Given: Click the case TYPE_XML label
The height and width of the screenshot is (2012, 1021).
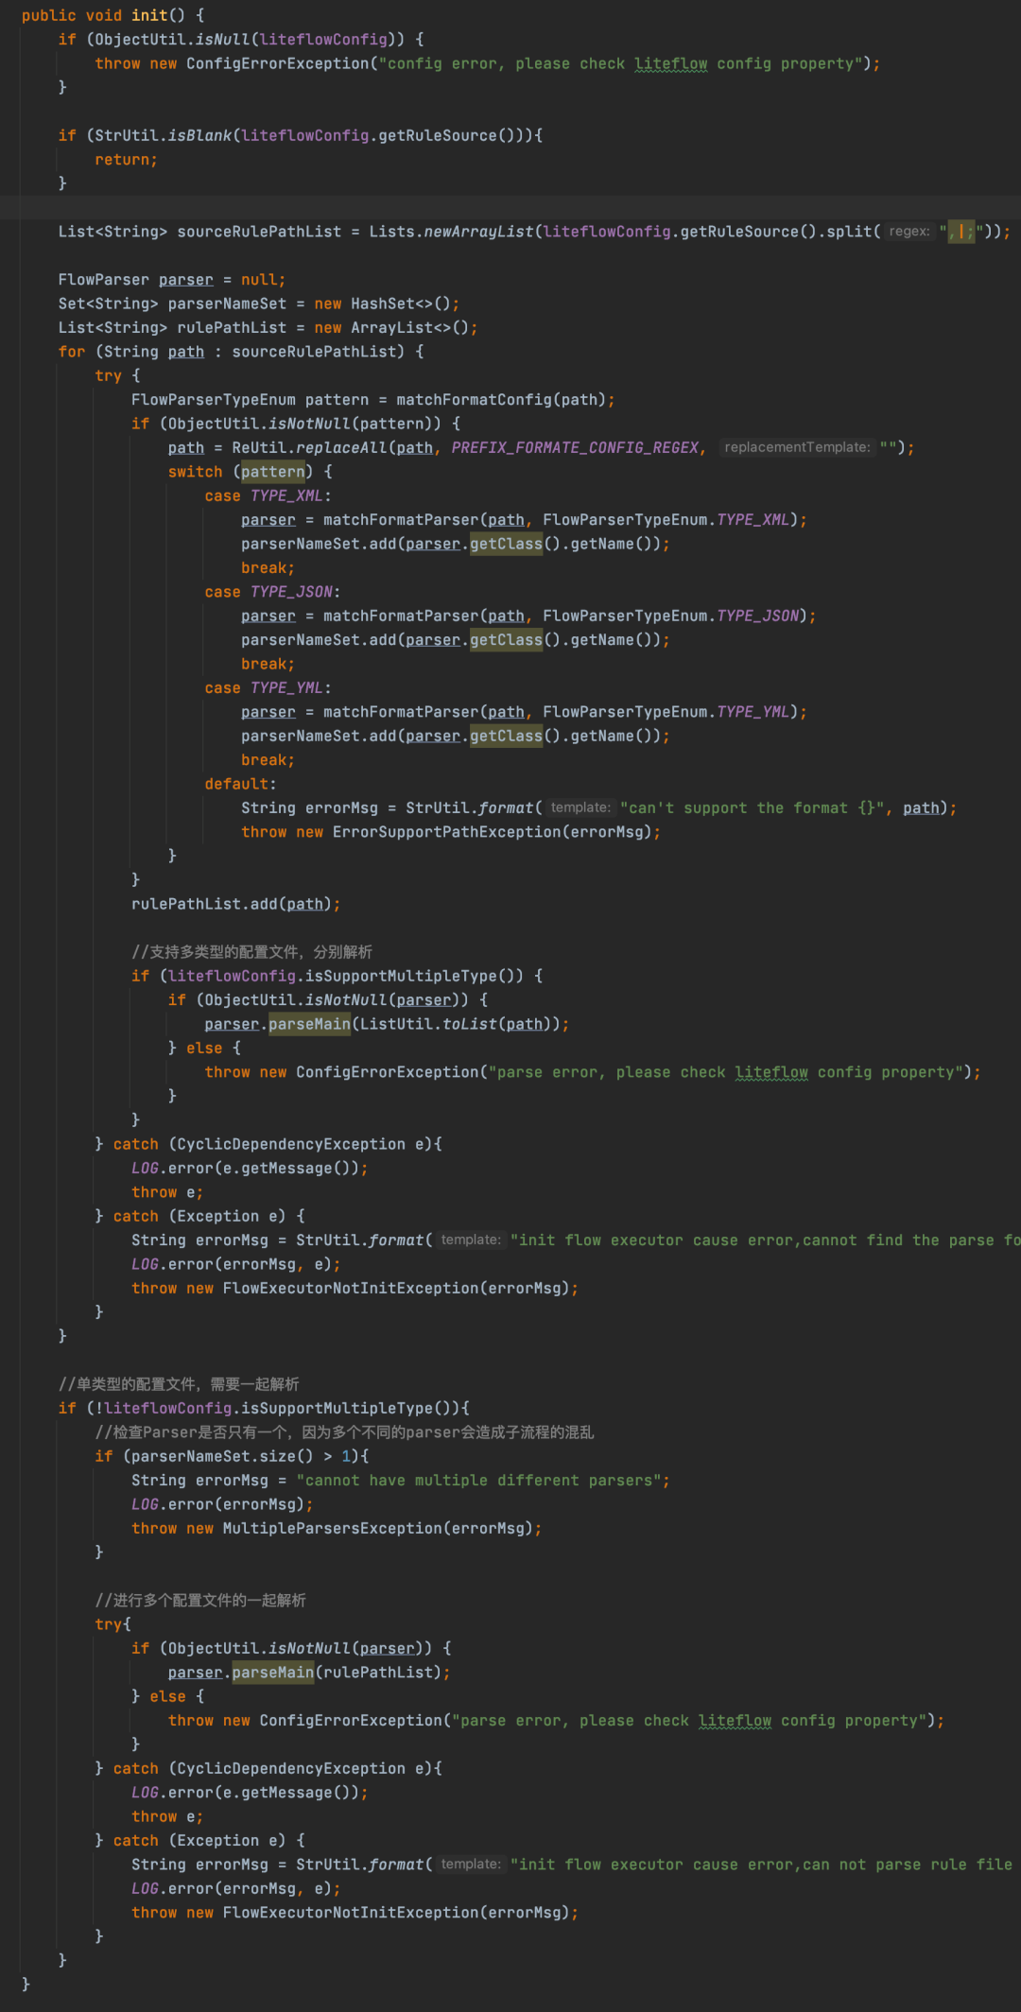Looking at the screenshot, I should (x=268, y=495).
